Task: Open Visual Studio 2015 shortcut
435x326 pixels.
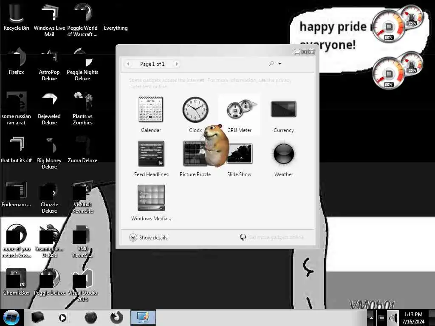Action: pos(82,285)
